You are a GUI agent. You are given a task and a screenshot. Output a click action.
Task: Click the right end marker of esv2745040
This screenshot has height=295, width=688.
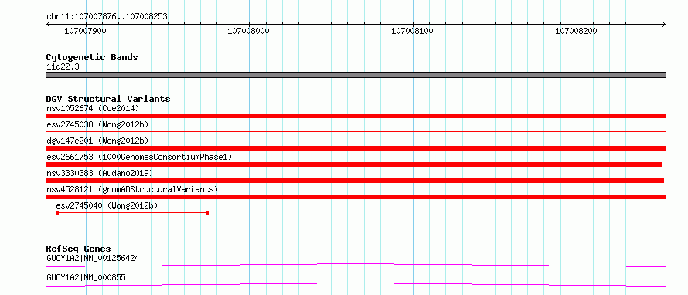tap(208, 213)
